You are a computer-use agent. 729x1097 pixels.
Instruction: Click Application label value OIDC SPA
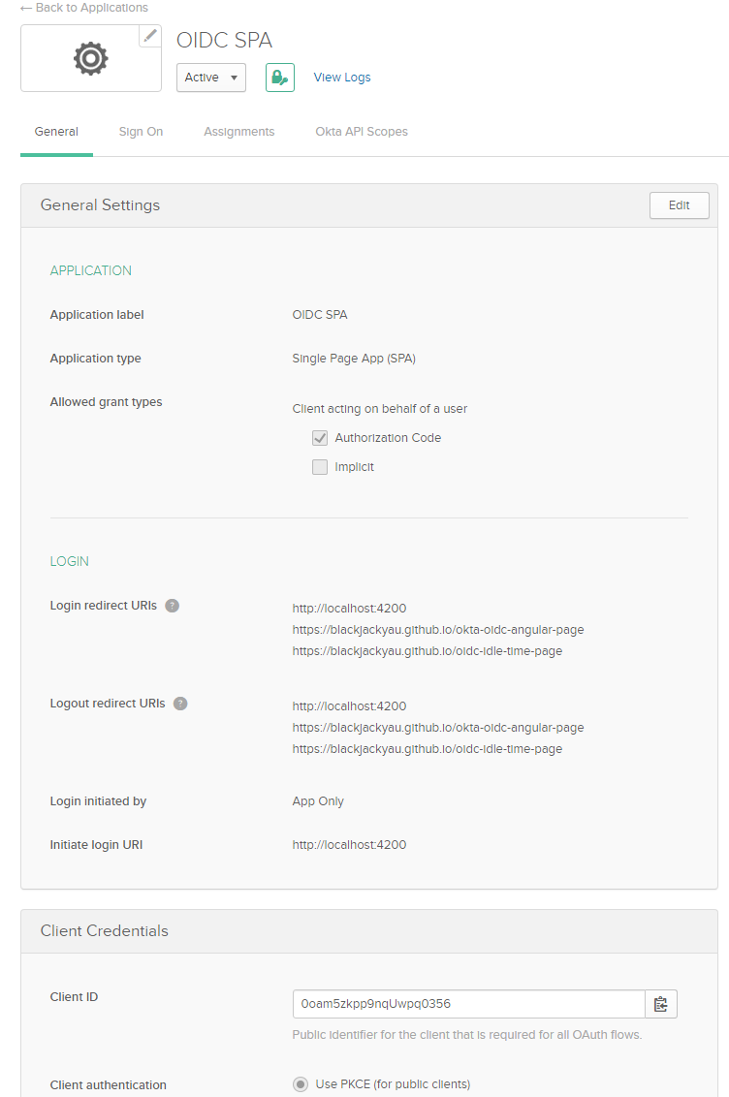coord(320,315)
